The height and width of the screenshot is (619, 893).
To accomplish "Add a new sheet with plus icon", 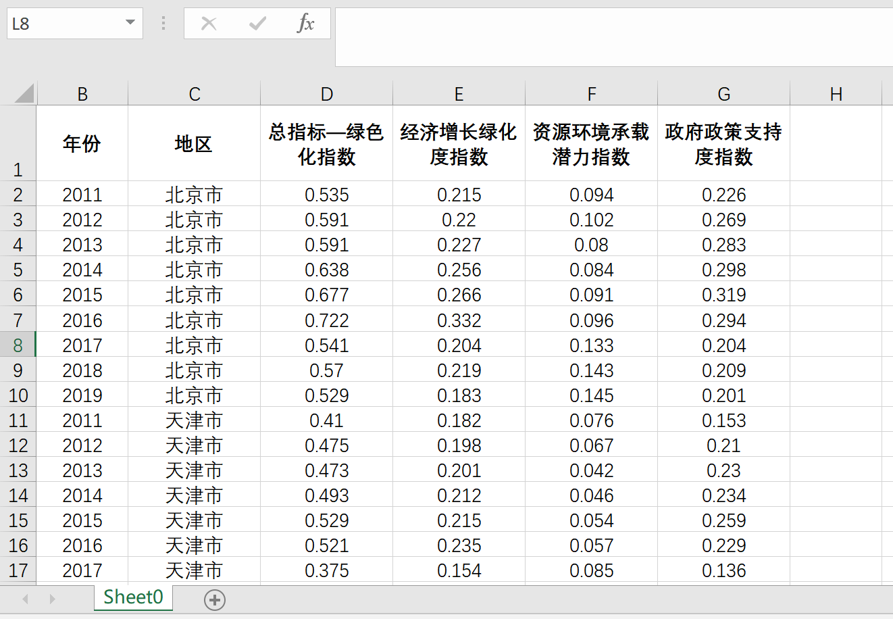I will (x=215, y=599).
